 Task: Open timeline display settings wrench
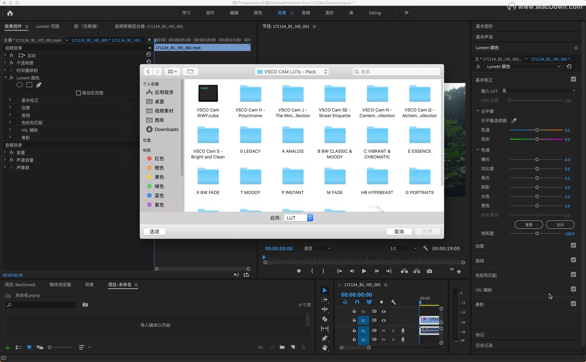pyautogui.click(x=394, y=302)
